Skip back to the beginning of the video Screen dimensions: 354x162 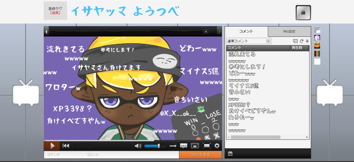pos(66,146)
